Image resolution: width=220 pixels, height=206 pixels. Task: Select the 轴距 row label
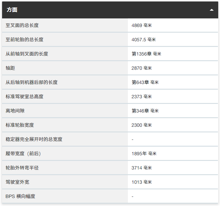pos(10,68)
